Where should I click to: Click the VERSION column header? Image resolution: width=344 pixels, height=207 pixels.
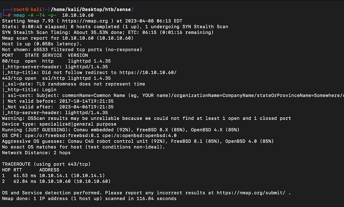(x=78, y=55)
